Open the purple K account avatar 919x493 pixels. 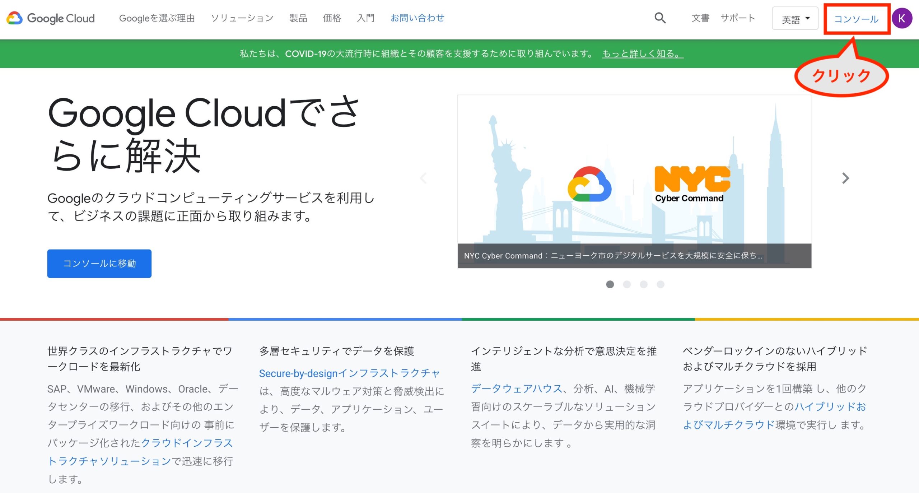[x=902, y=18]
